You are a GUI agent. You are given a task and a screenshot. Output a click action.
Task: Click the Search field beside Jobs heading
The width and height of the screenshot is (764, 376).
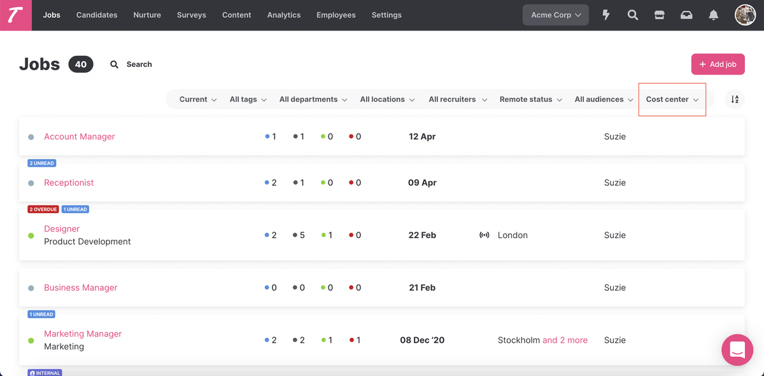132,64
